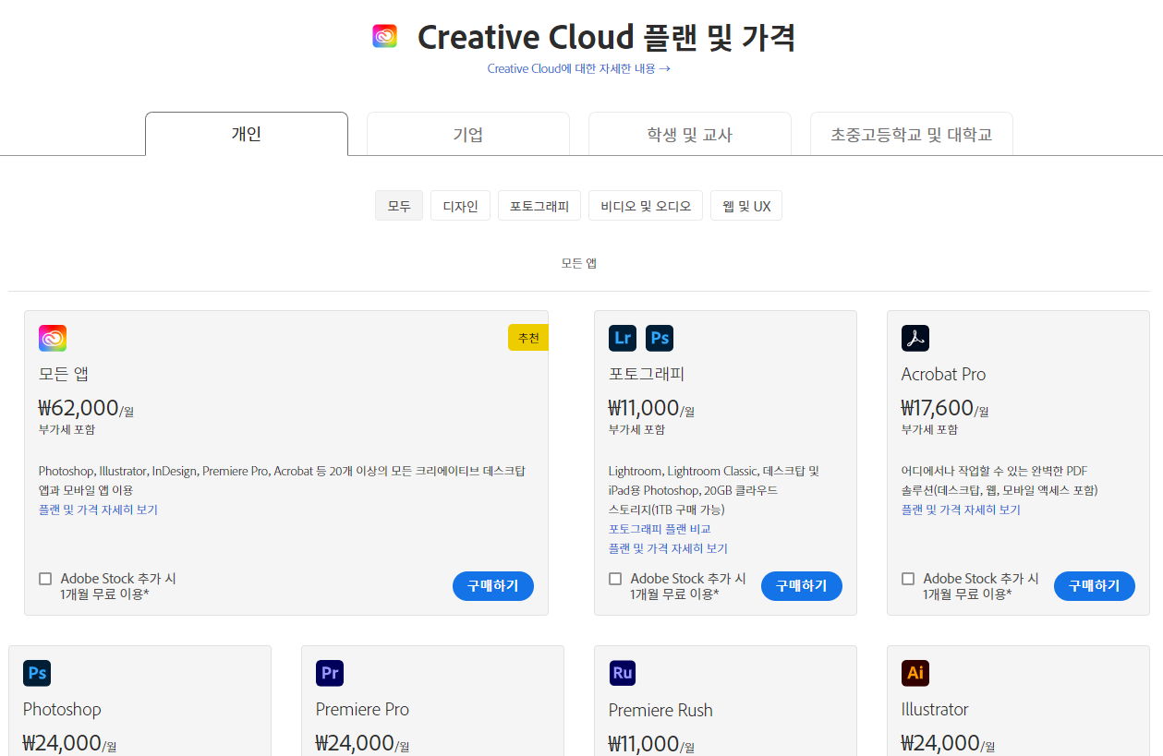
Task: Click the Acrobat Pro card title
Action: (x=943, y=374)
